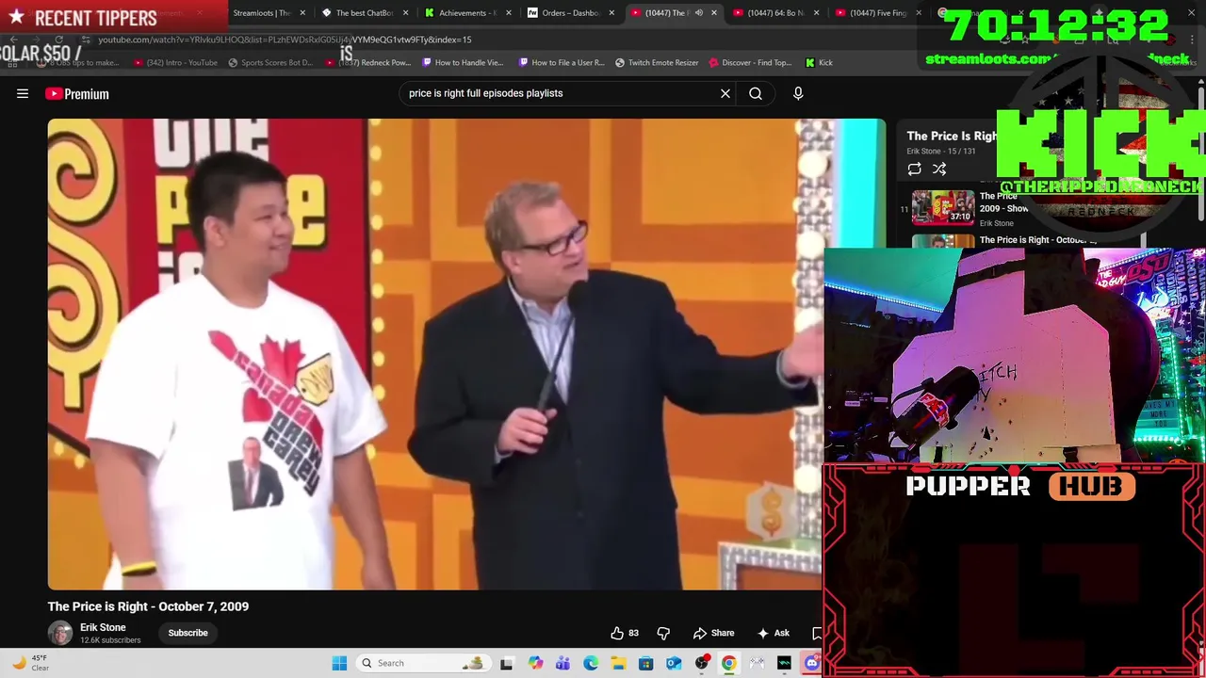Switch to '(10447) 64: Bo N' tab
This screenshot has width=1206, height=678.
tap(774, 13)
